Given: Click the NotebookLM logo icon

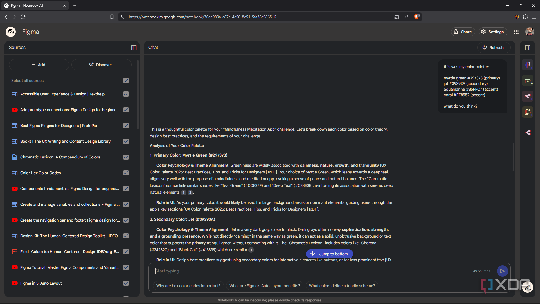Looking at the screenshot, I should click(x=11, y=32).
